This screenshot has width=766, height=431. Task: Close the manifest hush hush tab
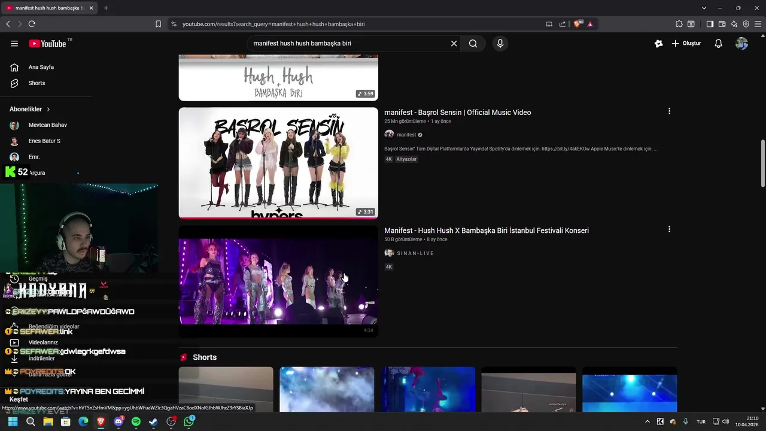click(x=91, y=8)
